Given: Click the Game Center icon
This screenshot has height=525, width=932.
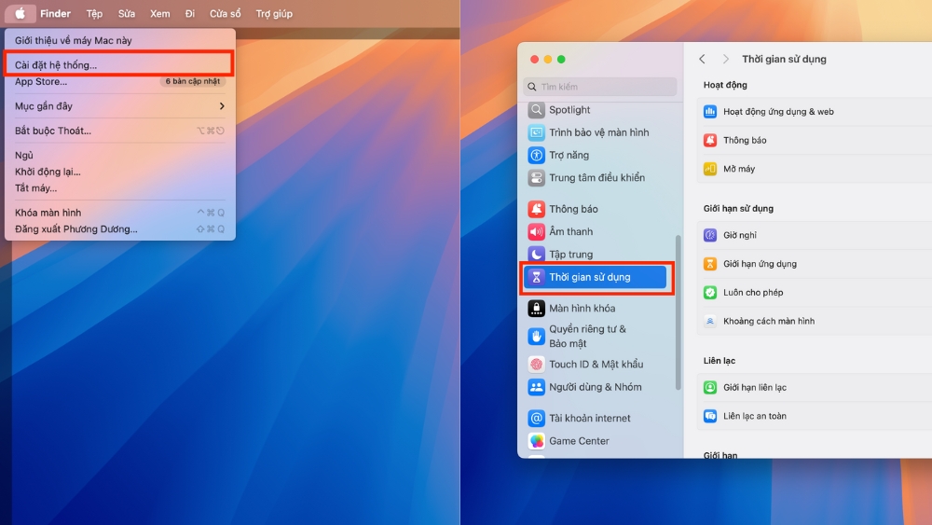Looking at the screenshot, I should pos(536,440).
